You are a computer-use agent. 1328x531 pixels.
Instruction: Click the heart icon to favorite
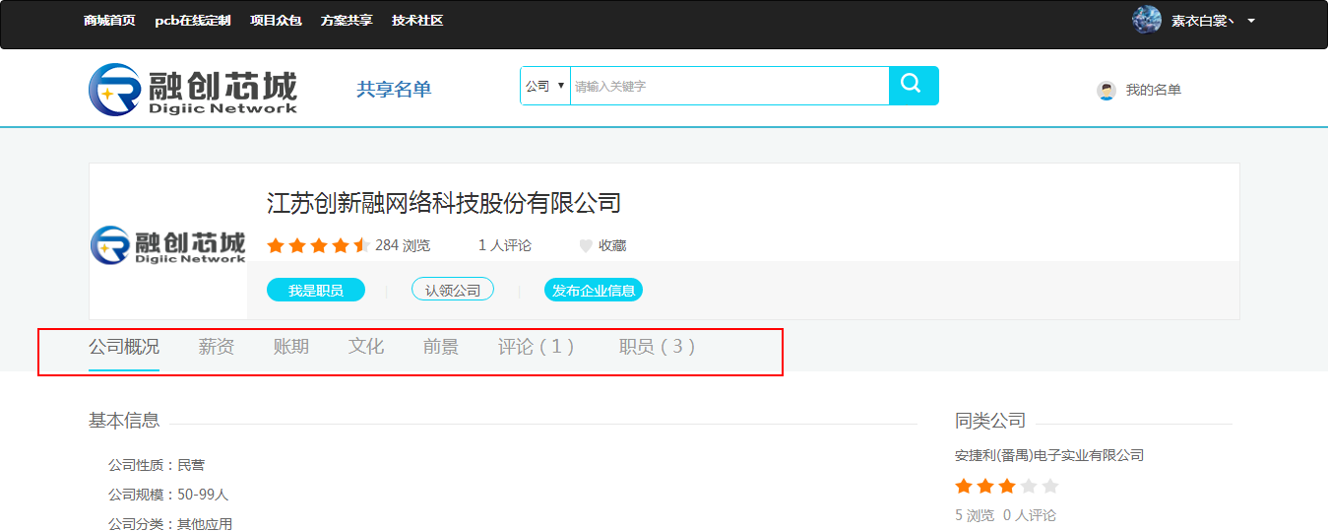[586, 246]
